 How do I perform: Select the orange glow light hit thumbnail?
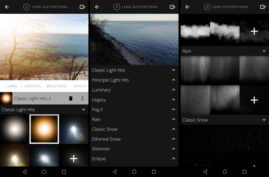pos(44,129)
